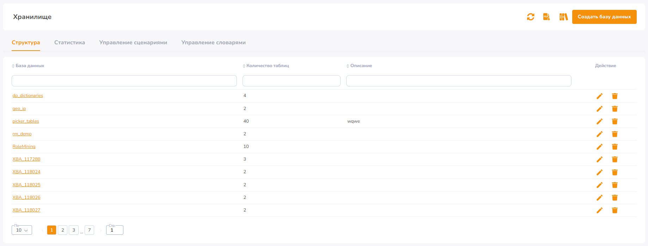The image size is (648, 246).
Task: Delete the XBA_118025 database
Action: click(x=615, y=185)
